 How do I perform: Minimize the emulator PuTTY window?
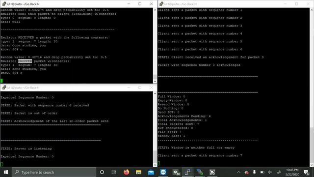(129, 4)
